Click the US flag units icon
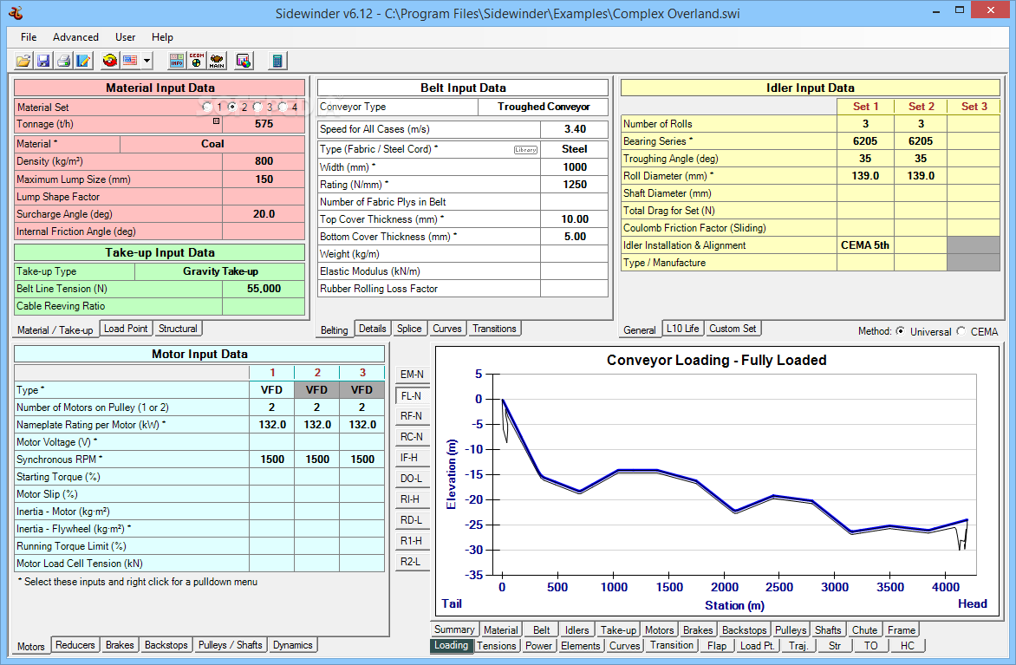 click(130, 61)
